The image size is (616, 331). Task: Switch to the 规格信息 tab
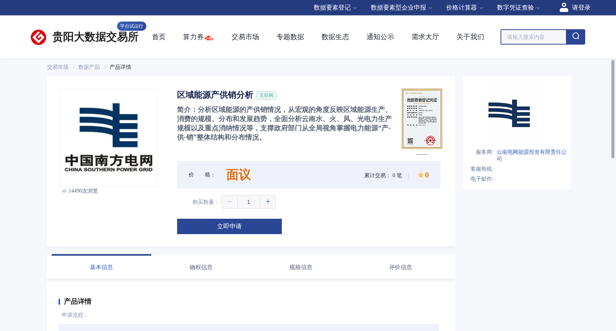[301, 267]
